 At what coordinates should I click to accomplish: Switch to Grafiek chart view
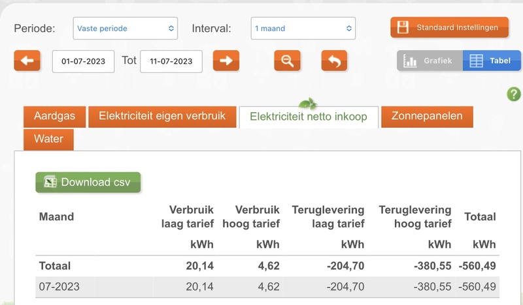click(430, 61)
